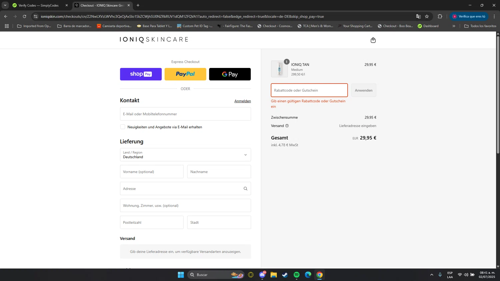Tick Neuigkeiten und Angebote via E-Mail checkbox

pos(123,127)
